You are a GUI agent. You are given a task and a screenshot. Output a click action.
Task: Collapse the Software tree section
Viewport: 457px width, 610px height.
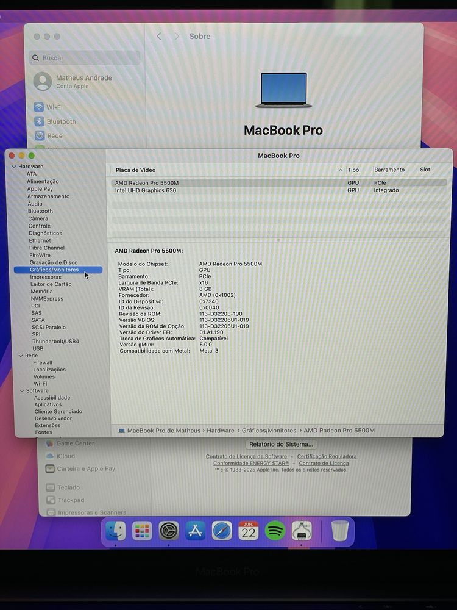pyautogui.click(x=22, y=390)
